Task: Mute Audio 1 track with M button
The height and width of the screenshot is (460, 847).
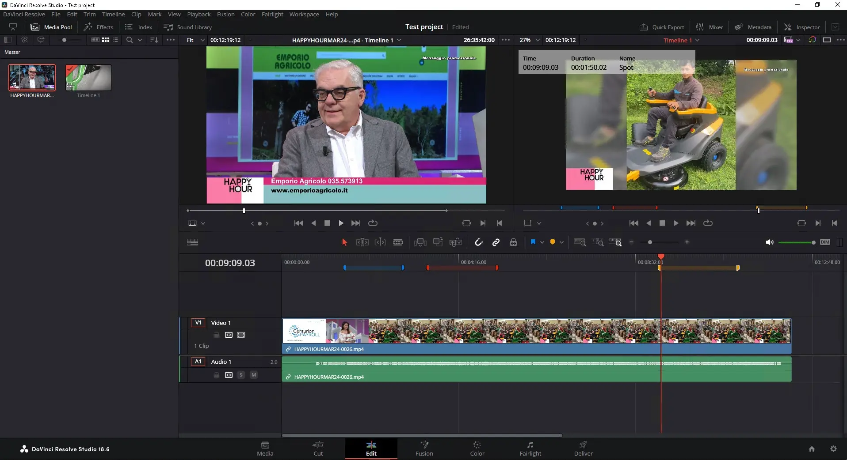Action: point(254,375)
